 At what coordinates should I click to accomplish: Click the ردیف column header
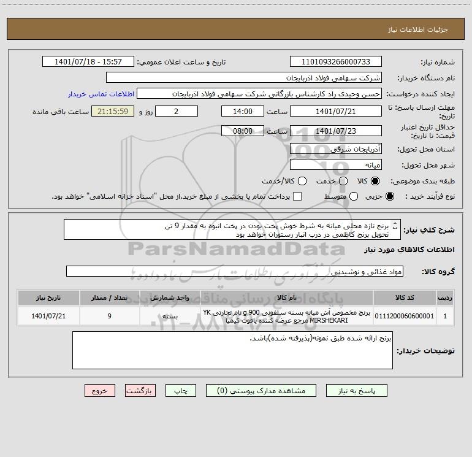pyautogui.click(x=445, y=298)
